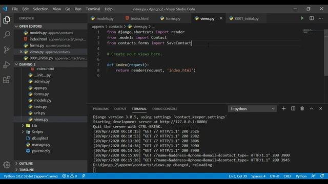Open the Help menu
The image size is (328, 184).
tap(109, 9)
